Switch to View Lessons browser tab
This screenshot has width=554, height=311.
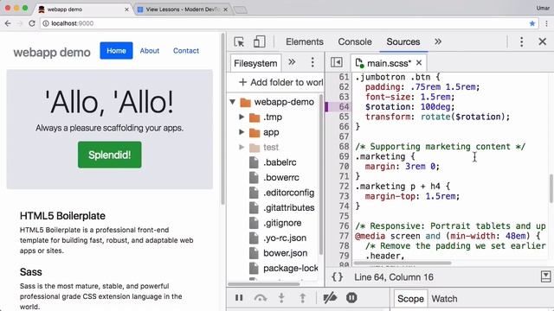point(183,10)
